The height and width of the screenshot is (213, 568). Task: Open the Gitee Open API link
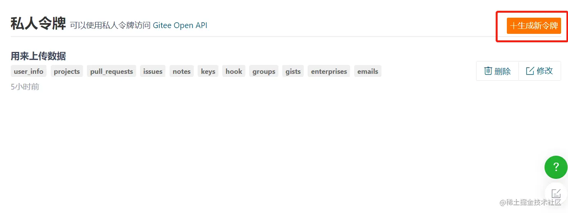click(180, 25)
